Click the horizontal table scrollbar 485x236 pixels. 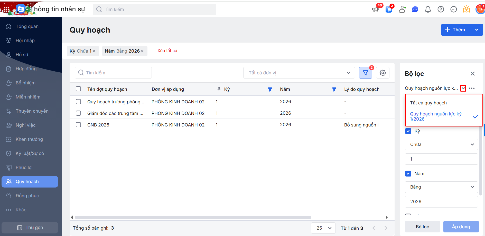(193, 217)
